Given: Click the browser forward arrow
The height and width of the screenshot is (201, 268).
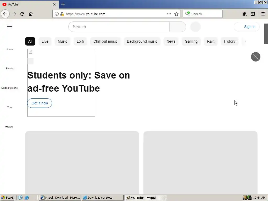Looking at the screenshot, I should click(14, 14).
